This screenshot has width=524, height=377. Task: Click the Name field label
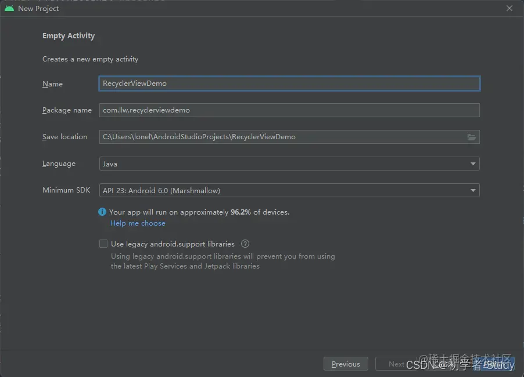52,84
